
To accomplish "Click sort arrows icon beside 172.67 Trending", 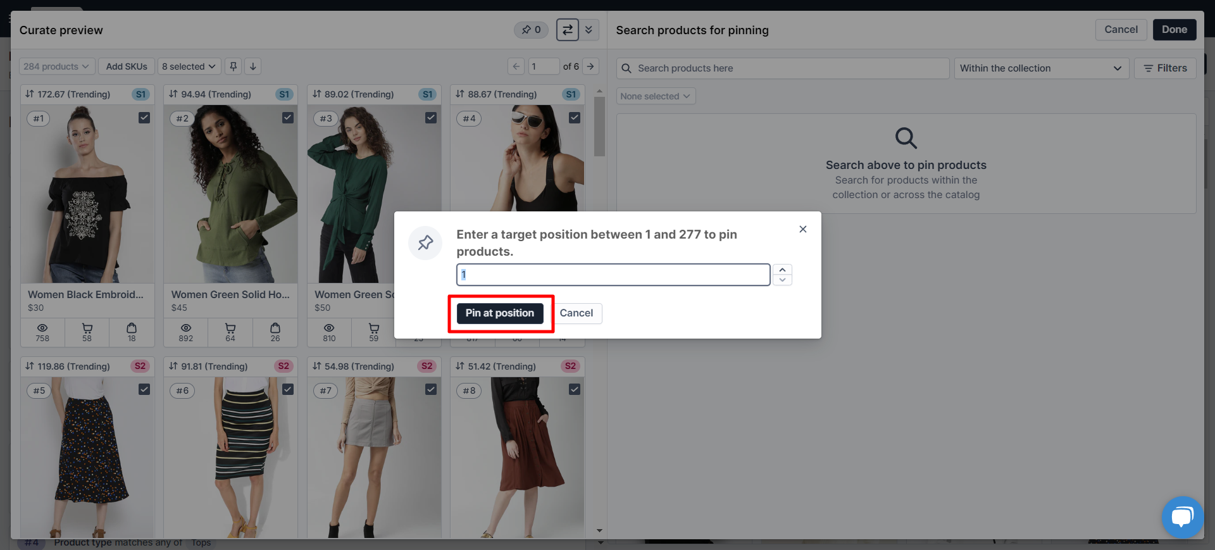I will pos(30,94).
